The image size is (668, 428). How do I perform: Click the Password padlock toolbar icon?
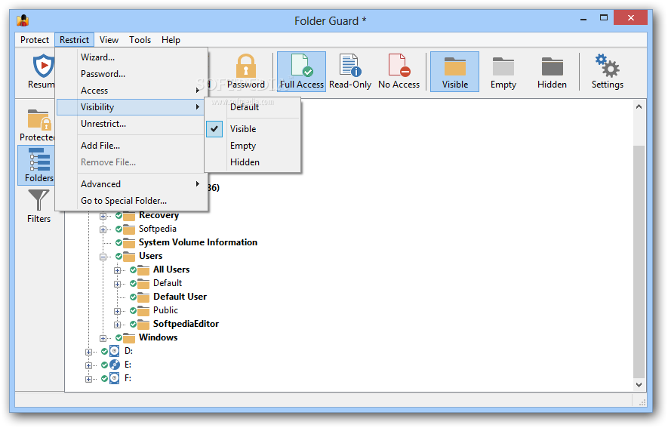point(246,71)
